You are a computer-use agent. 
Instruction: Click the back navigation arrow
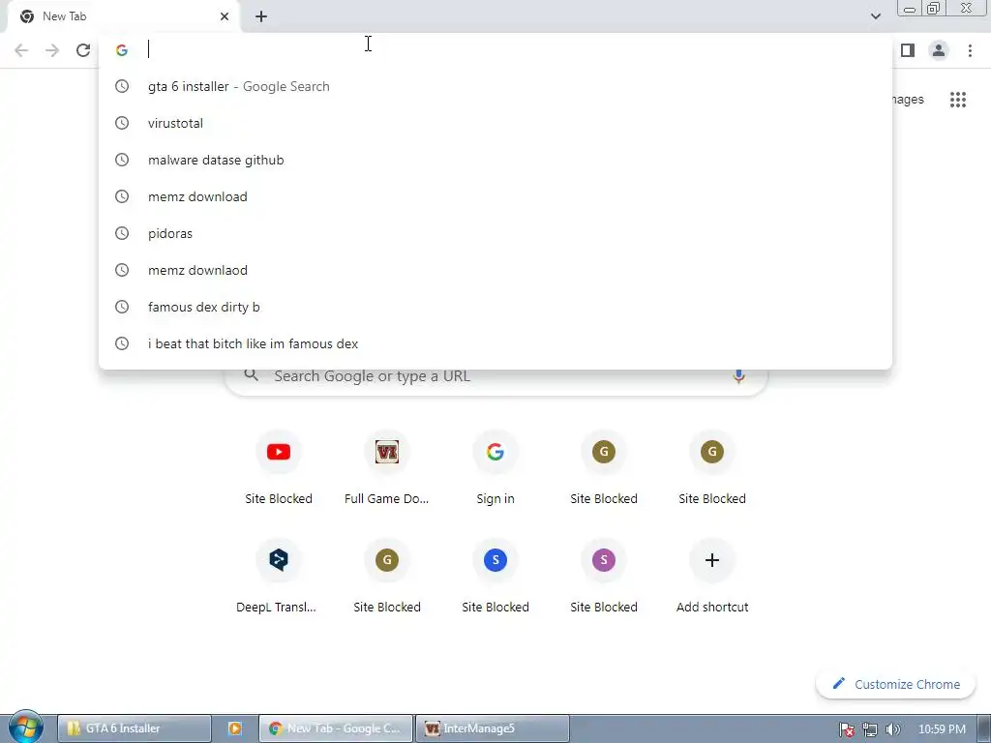[21, 50]
